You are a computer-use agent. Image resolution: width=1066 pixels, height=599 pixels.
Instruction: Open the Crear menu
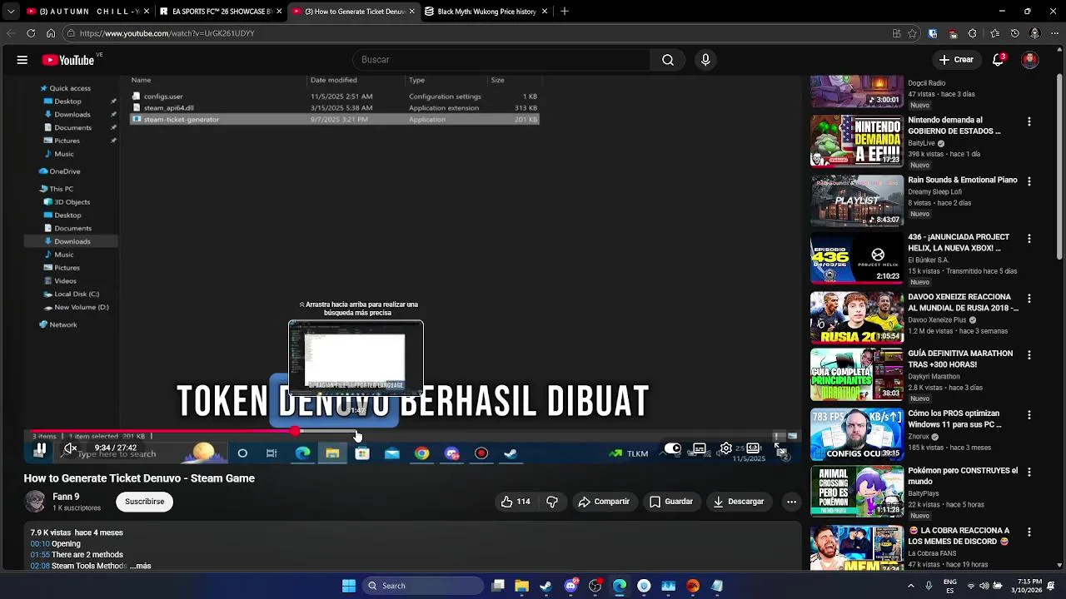click(956, 60)
